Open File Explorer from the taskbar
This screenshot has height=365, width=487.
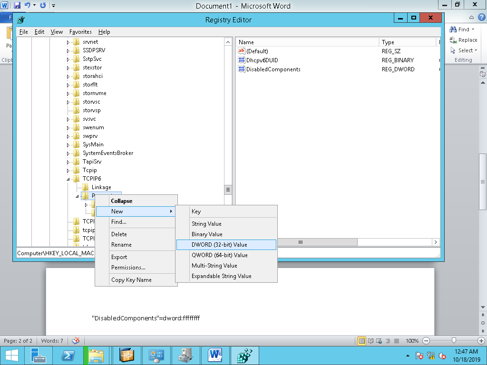click(96, 355)
